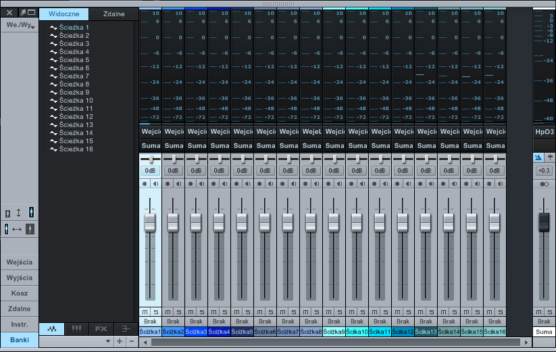Close the mixer console panel

[x=9, y=12]
